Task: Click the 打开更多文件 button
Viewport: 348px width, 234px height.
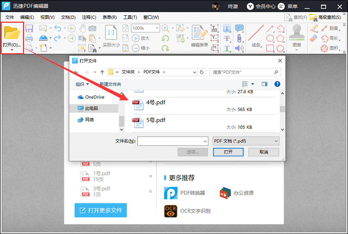Action: click(x=101, y=210)
